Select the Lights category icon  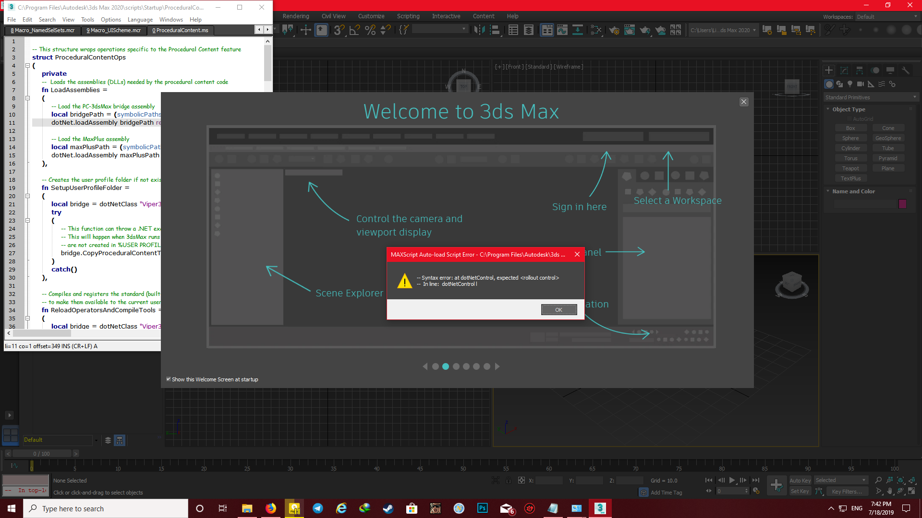click(850, 84)
